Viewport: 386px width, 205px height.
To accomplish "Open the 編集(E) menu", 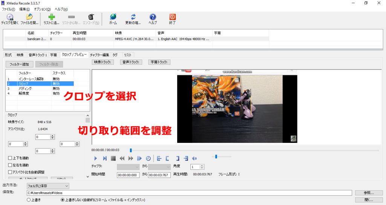I will pos(25,9).
